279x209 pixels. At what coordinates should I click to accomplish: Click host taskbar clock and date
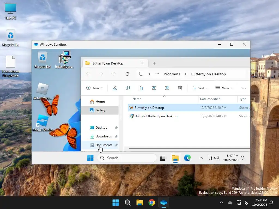(x=260, y=202)
